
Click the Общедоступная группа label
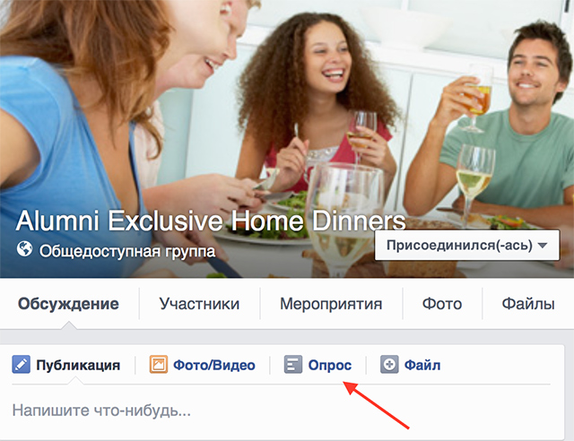pos(127,251)
